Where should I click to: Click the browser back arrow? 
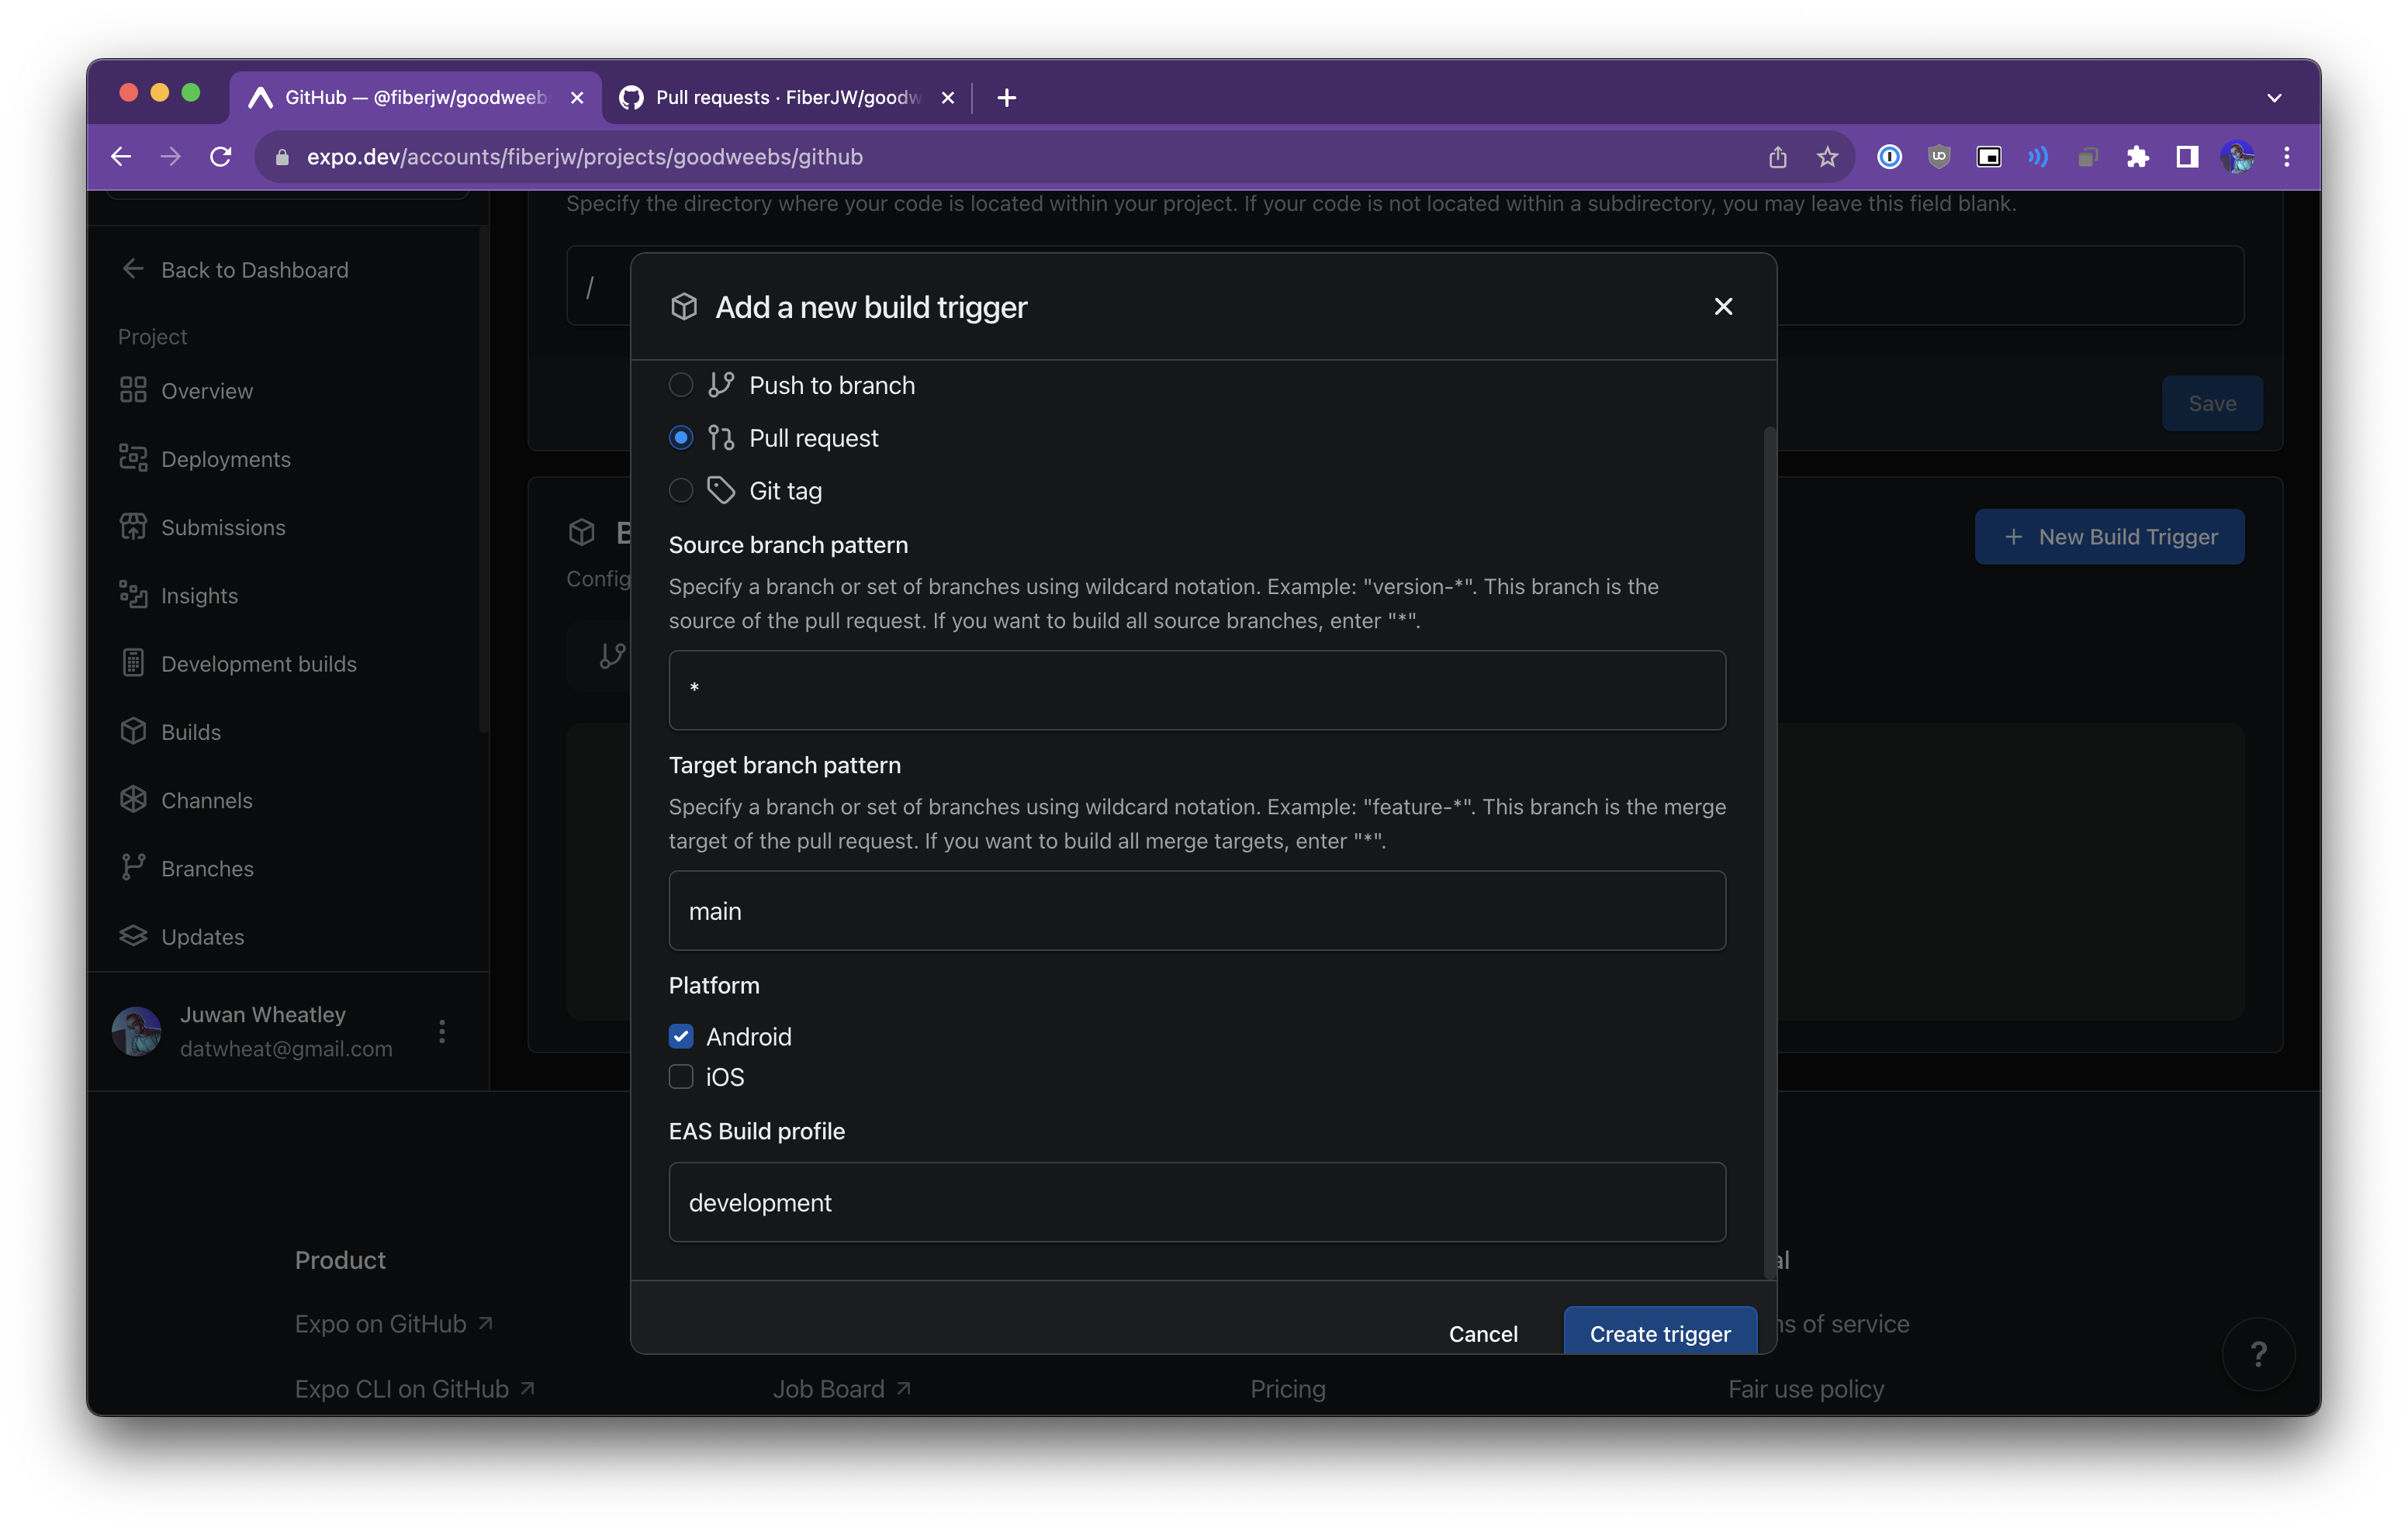click(x=121, y=157)
